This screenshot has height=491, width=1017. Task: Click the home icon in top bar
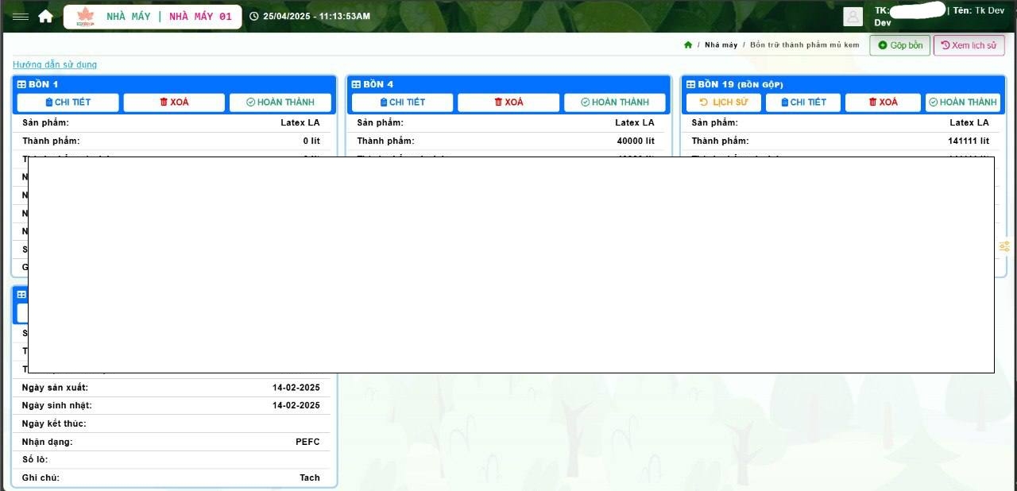[x=45, y=17]
